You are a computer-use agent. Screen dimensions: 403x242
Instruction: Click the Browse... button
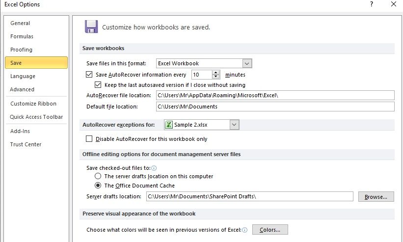[x=376, y=197]
